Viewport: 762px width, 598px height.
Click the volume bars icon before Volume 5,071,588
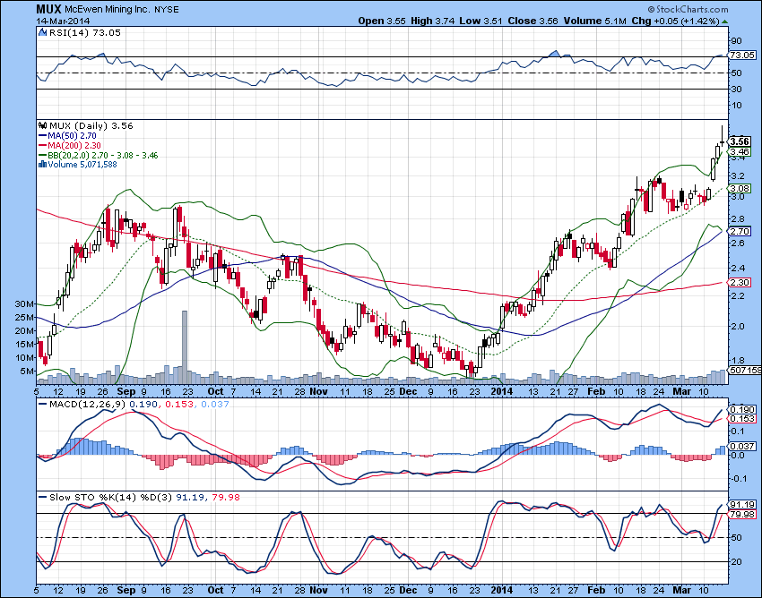[x=42, y=165]
